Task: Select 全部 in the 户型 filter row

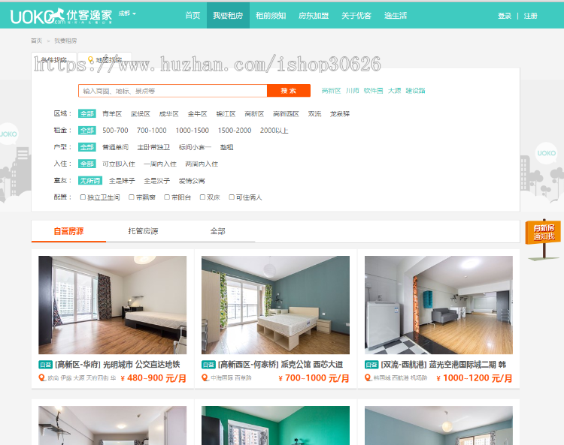Action: pos(87,147)
